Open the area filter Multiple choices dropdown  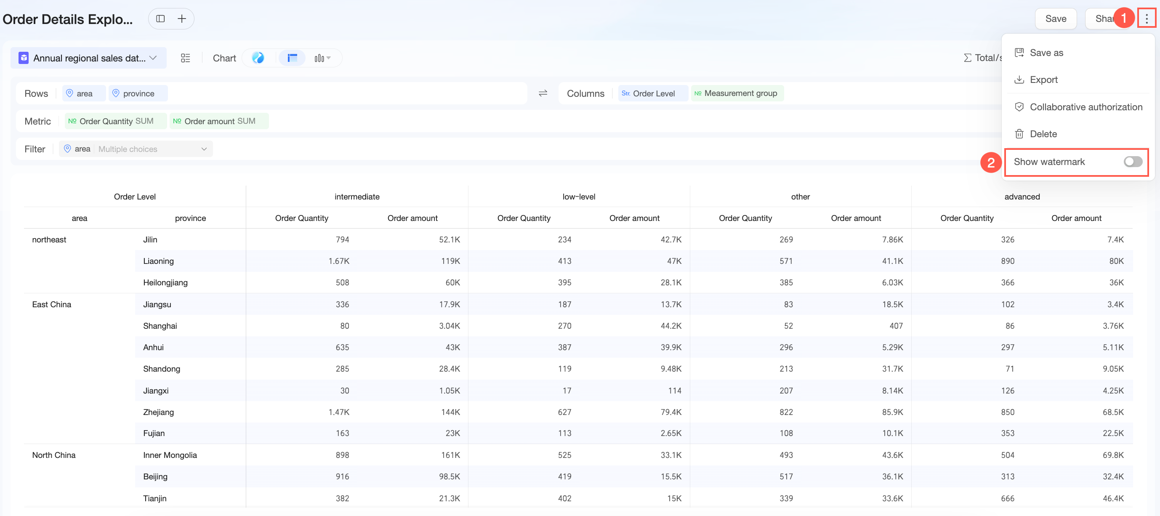[x=136, y=149]
